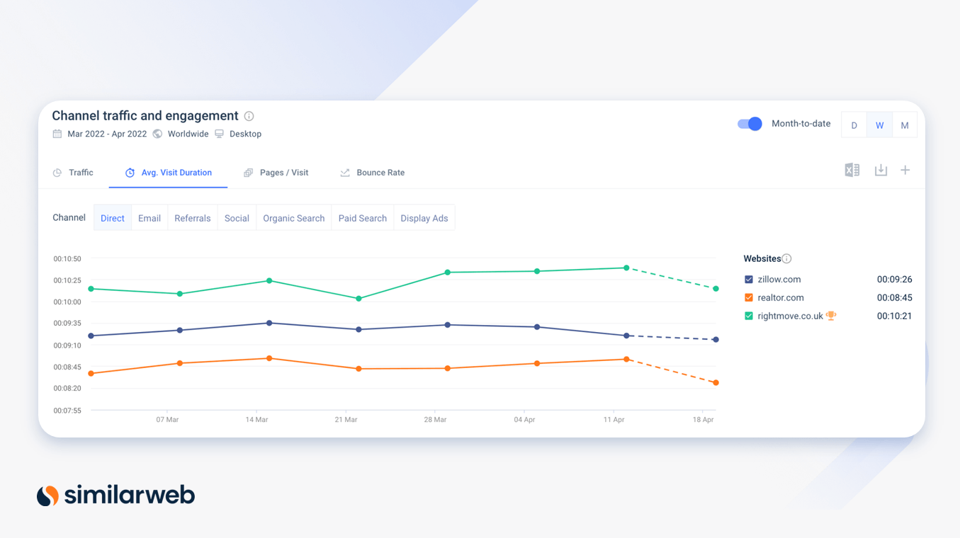Select the Display Ads channel filter
Image resolution: width=960 pixels, height=538 pixels.
coord(424,218)
